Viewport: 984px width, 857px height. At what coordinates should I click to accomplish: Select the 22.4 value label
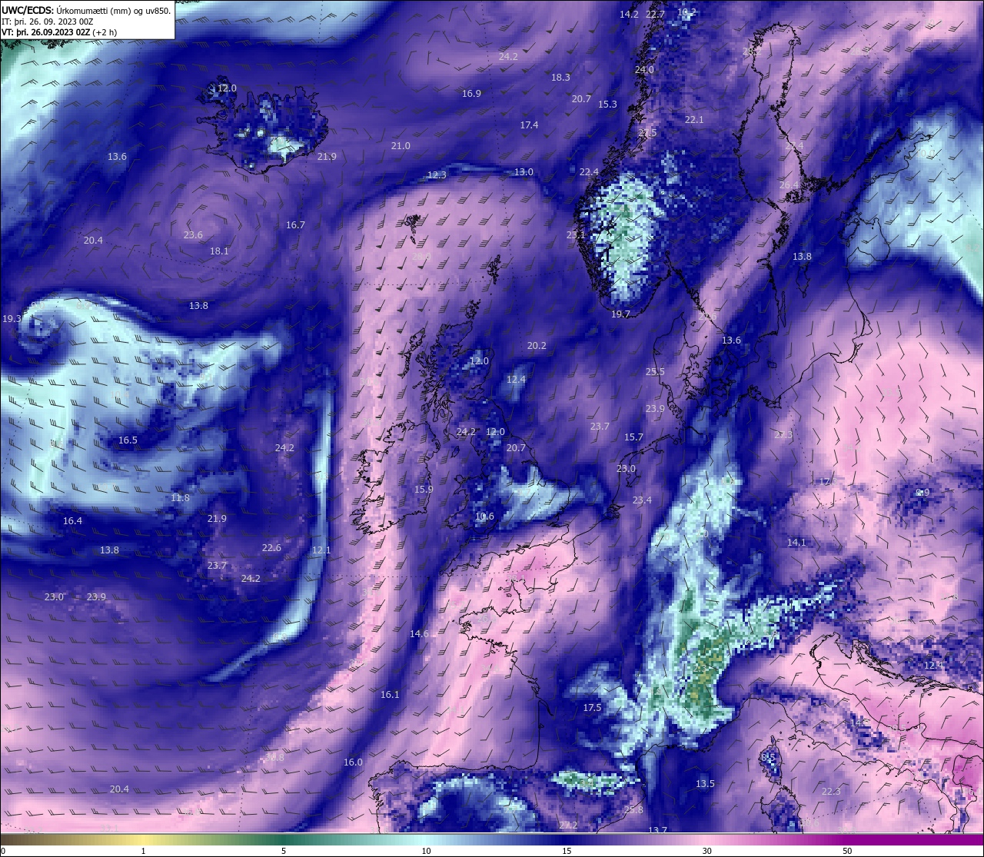(589, 172)
